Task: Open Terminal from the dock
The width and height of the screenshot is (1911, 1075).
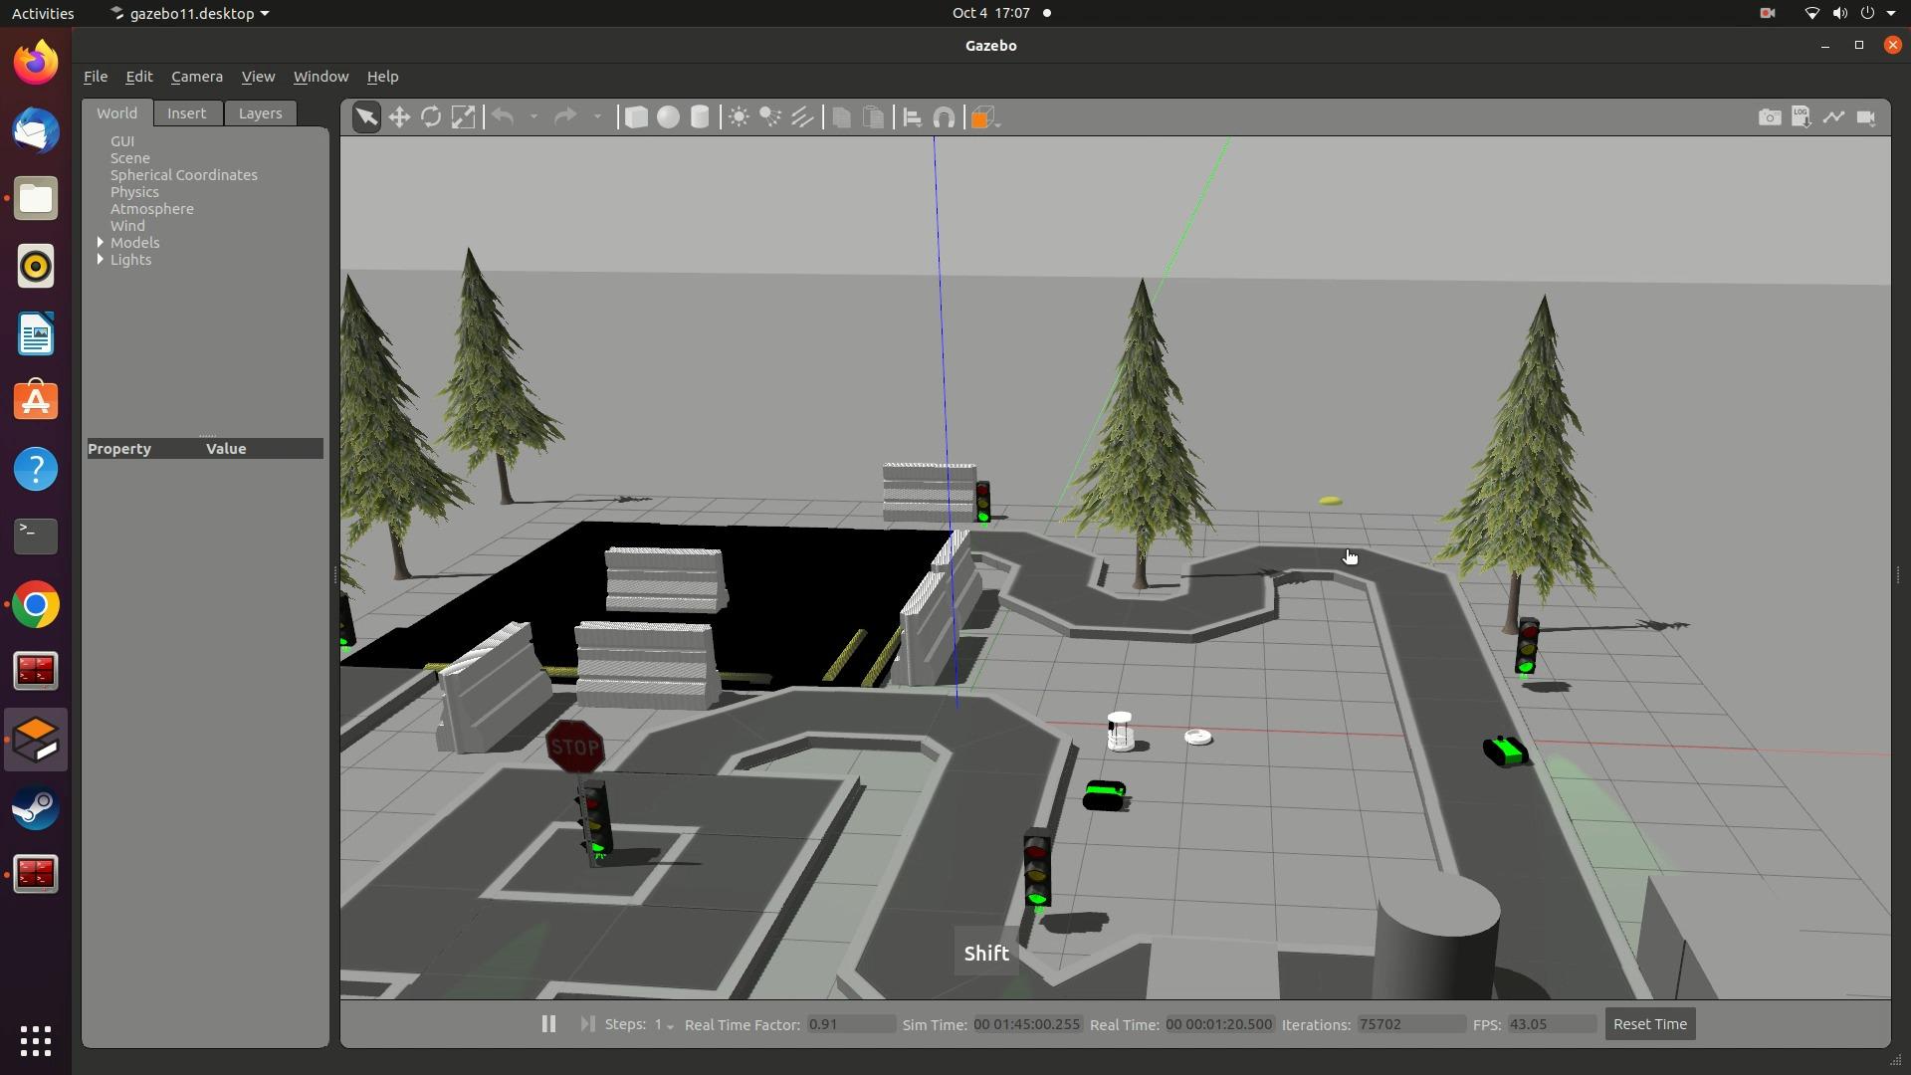Action: [x=36, y=537]
